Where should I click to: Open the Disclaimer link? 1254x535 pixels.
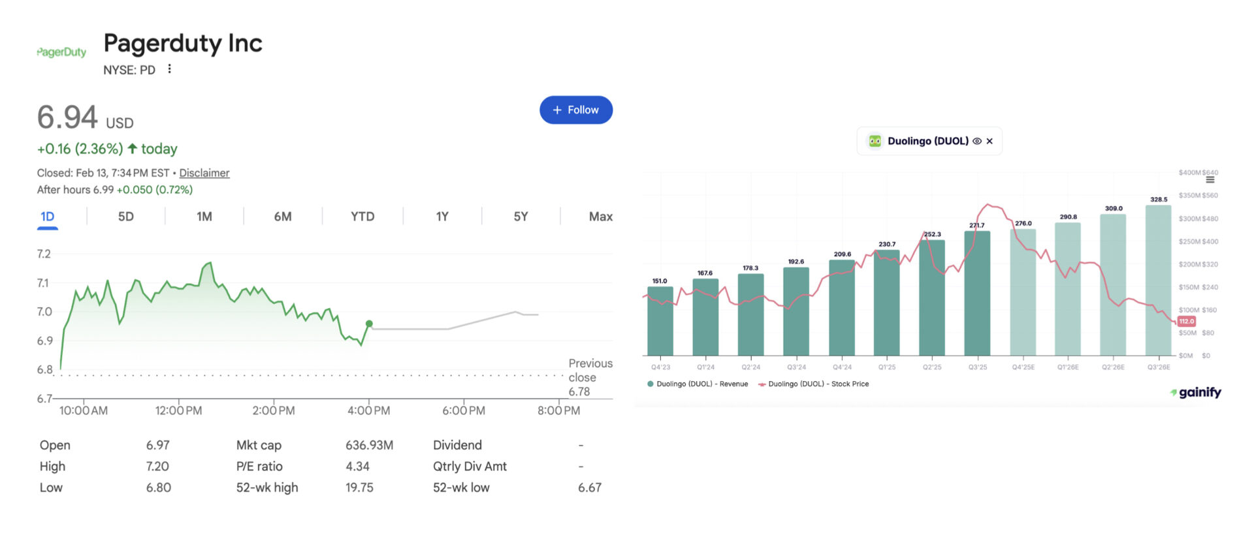[204, 173]
